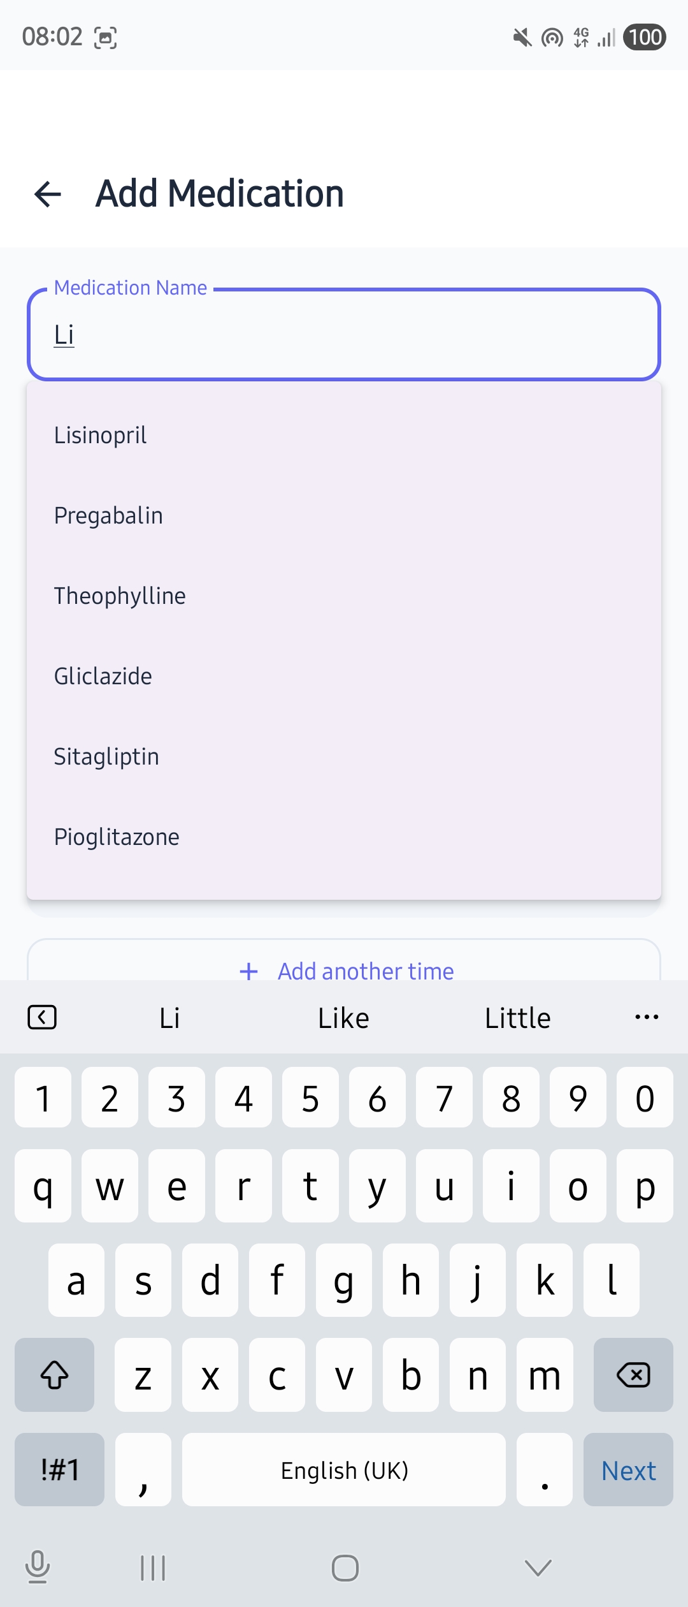Tap the microphone icon for voice input

click(x=38, y=1567)
